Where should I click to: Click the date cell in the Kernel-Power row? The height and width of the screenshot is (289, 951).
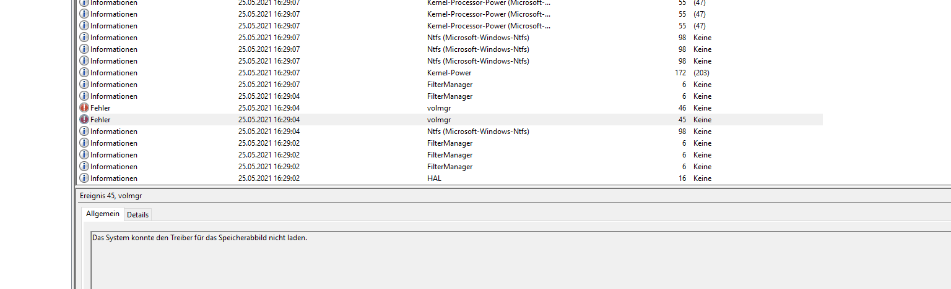click(x=269, y=73)
